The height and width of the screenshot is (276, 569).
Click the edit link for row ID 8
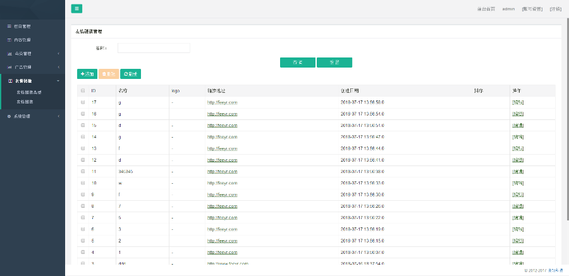(518, 206)
